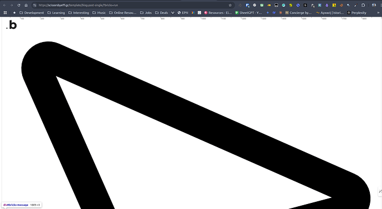The image size is (382, 209).
Task: Go to the browser home page
Action: pos(26,5)
